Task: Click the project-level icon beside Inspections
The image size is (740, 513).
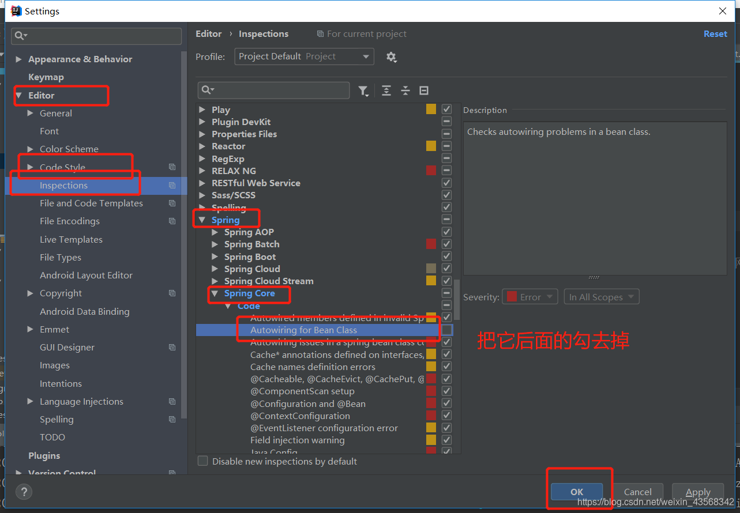Action: pyautogui.click(x=172, y=186)
